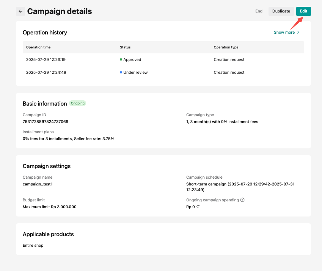This screenshot has width=322, height=271.
Task: Click campaign ID 7531728897824737069
Action: (x=46, y=122)
